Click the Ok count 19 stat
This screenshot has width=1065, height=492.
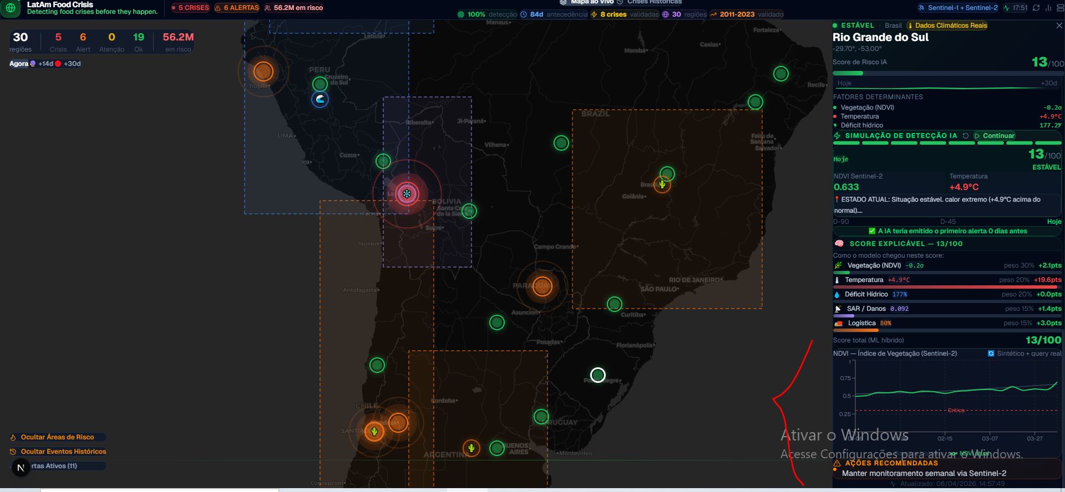(139, 42)
